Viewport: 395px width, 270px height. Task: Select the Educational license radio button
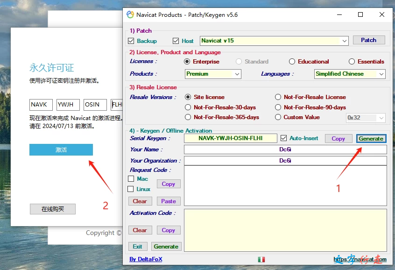(x=292, y=62)
